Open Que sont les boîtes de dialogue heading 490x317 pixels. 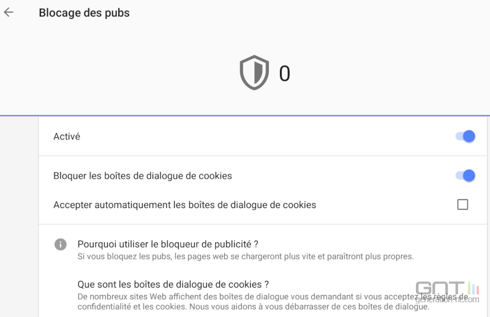(x=173, y=284)
